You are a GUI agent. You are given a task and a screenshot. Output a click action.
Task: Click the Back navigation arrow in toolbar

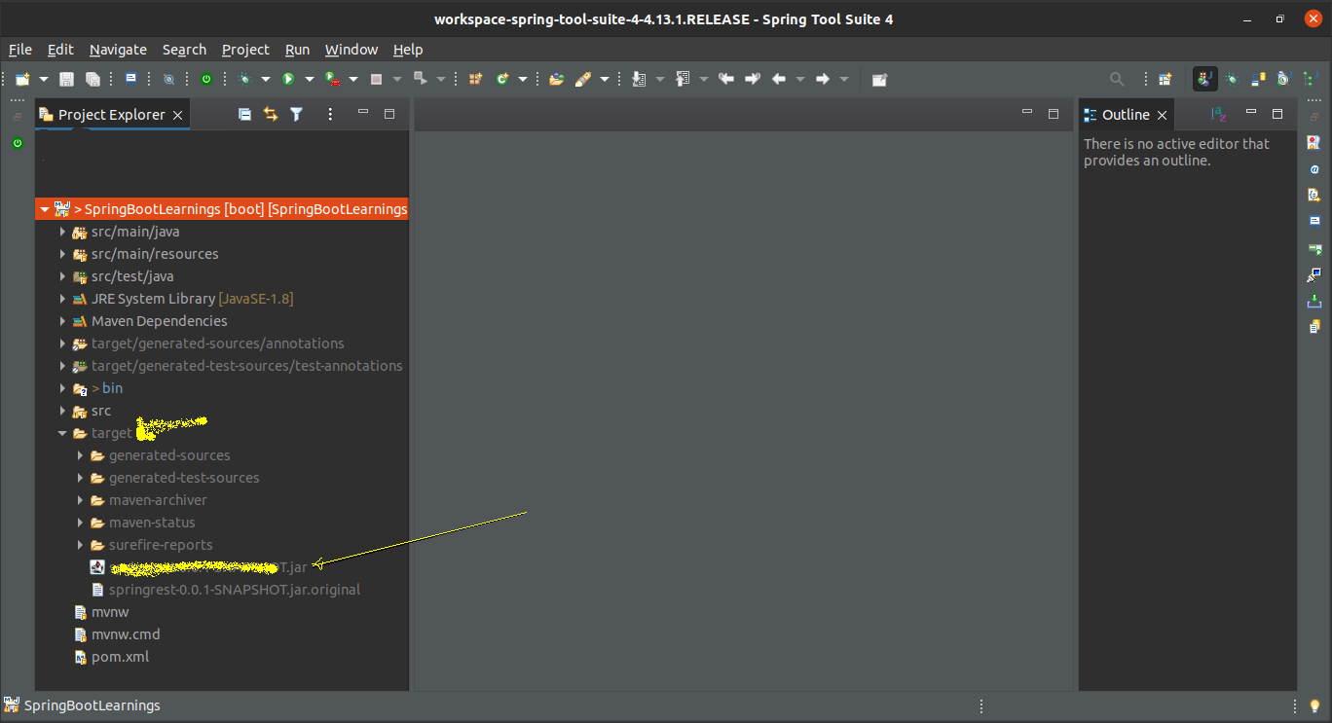[779, 79]
